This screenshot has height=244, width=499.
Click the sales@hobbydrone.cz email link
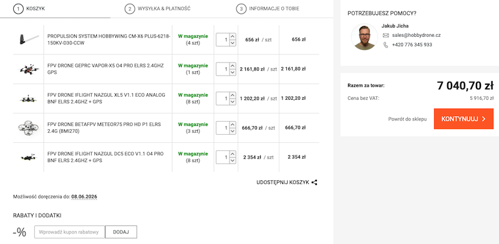[x=416, y=36]
